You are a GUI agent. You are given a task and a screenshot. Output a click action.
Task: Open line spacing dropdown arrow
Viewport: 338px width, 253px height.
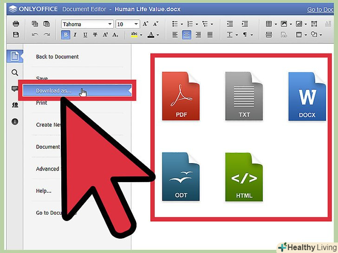pyautogui.click(x=237, y=35)
